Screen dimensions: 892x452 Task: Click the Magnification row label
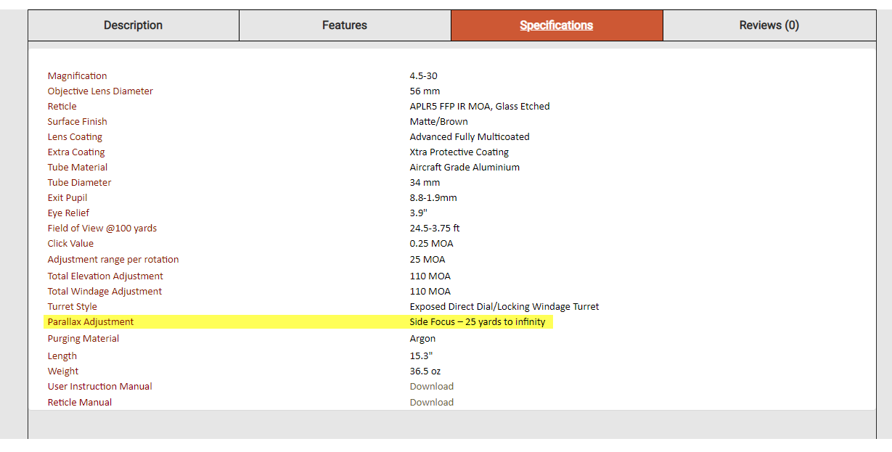pyautogui.click(x=77, y=76)
